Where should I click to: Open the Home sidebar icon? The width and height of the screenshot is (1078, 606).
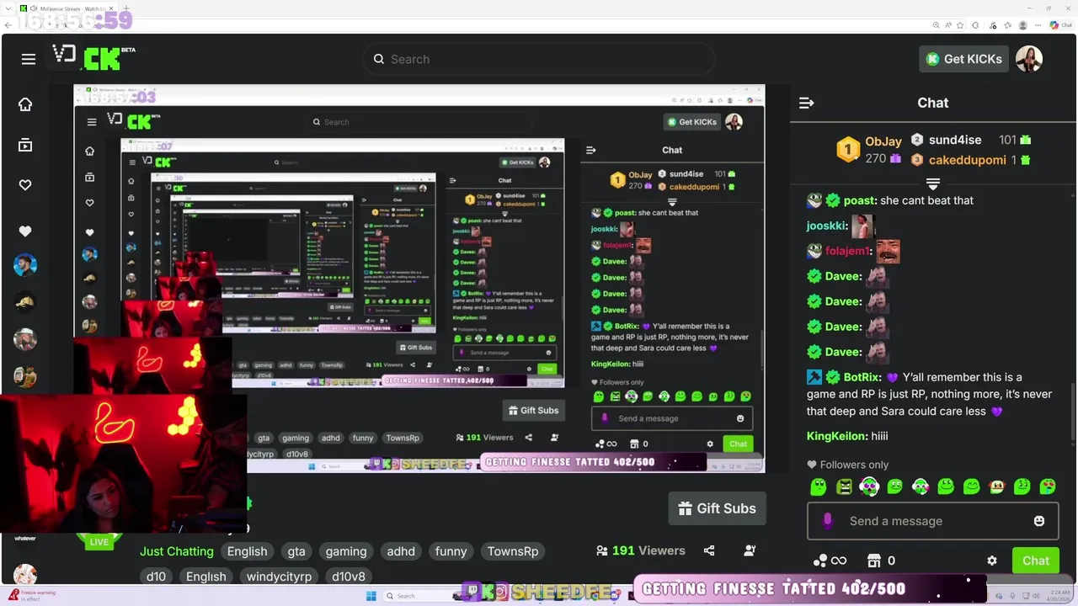click(x=25, y=104)
